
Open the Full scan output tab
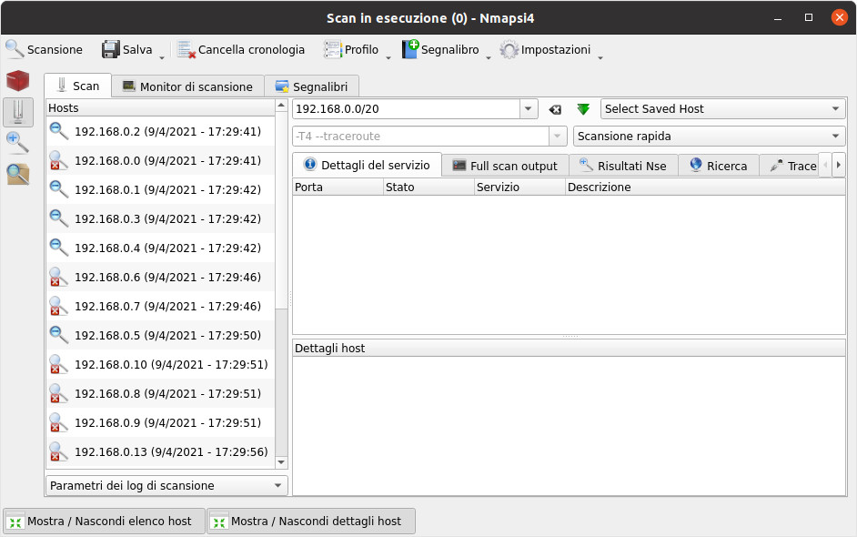tap(506, 166)
